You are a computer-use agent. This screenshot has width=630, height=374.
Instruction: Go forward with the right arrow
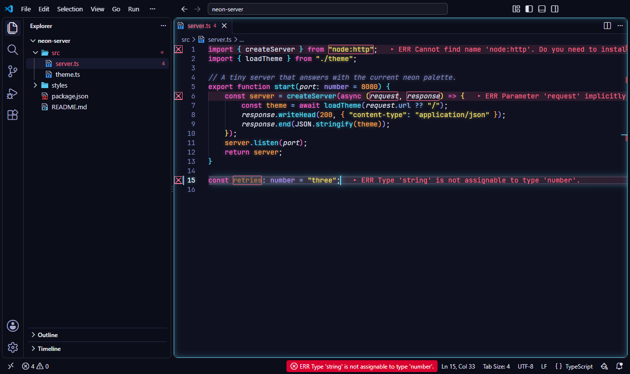(197, 9)
